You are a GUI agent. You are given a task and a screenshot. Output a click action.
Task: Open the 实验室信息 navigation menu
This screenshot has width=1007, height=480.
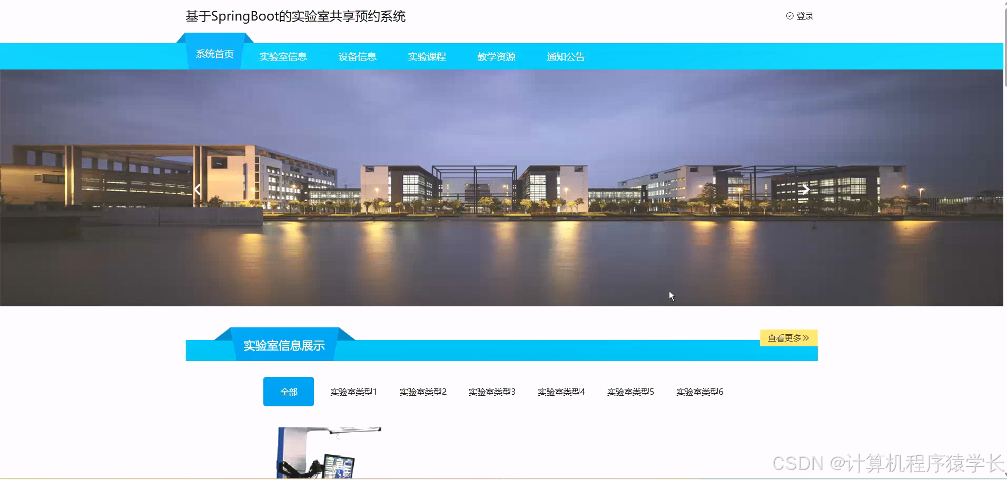coord(283,56)
